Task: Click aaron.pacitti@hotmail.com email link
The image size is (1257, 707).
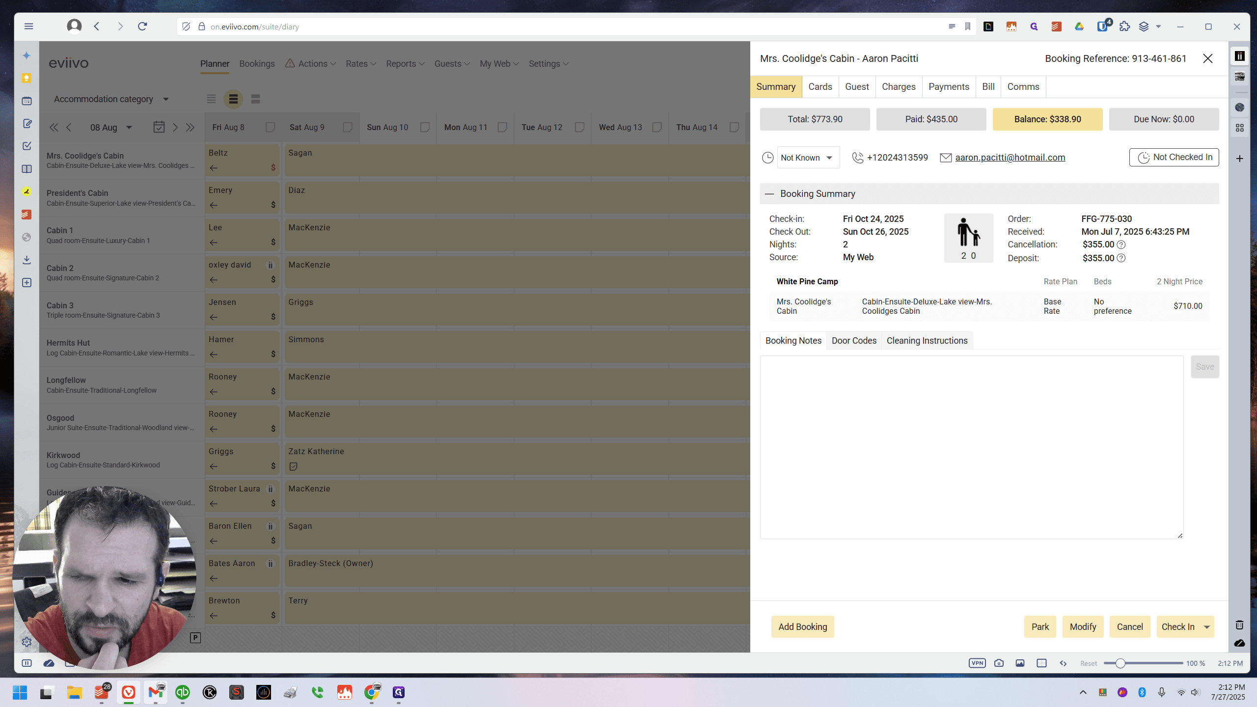Action: coord(1010,158)
